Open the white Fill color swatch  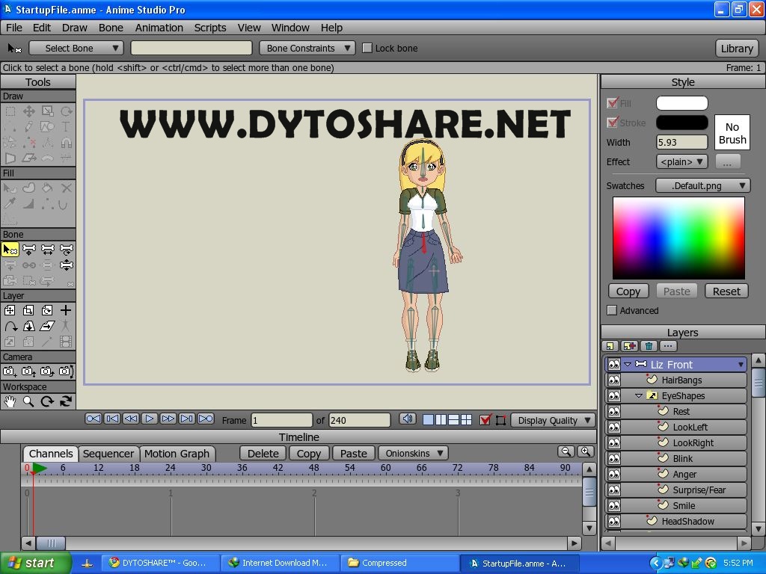click(x=682, y=103)
